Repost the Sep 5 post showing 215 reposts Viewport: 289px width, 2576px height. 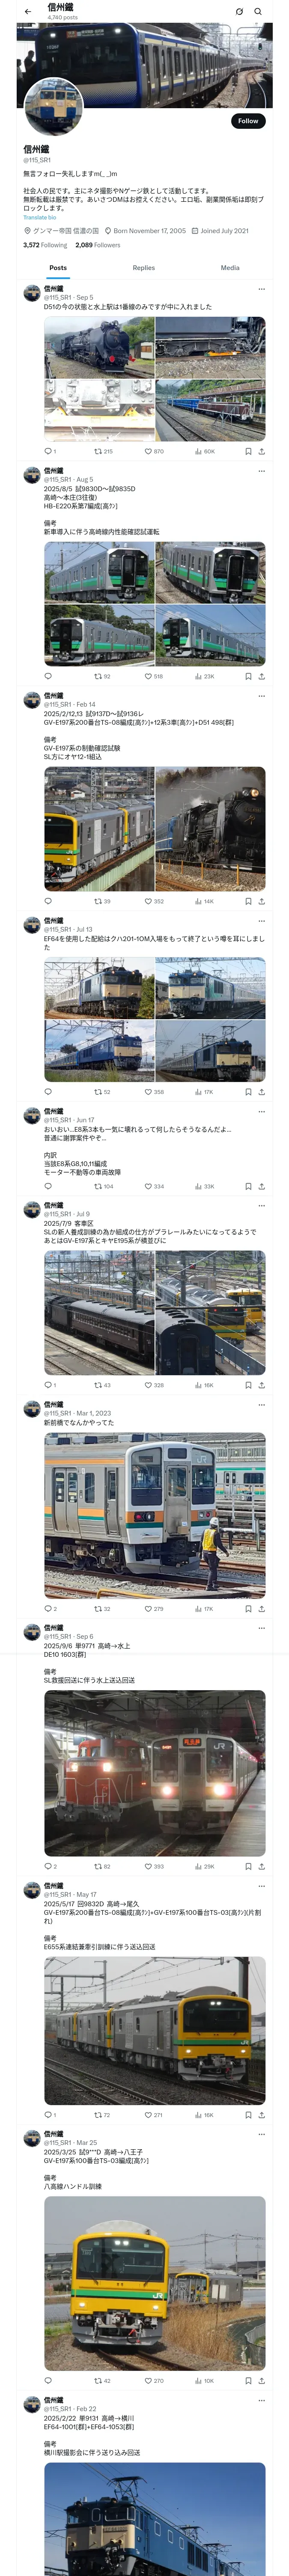[x=103, y=451]
